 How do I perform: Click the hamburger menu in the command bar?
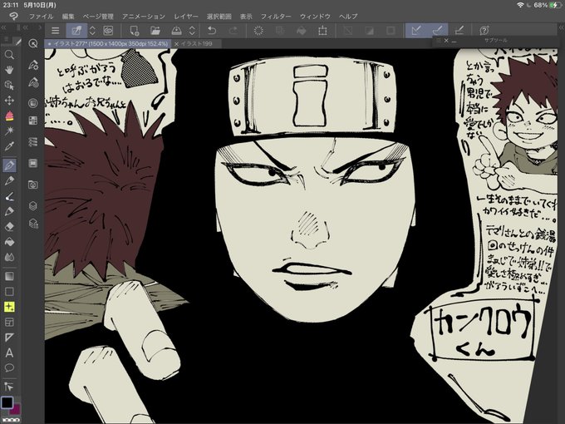click(55, 31)
